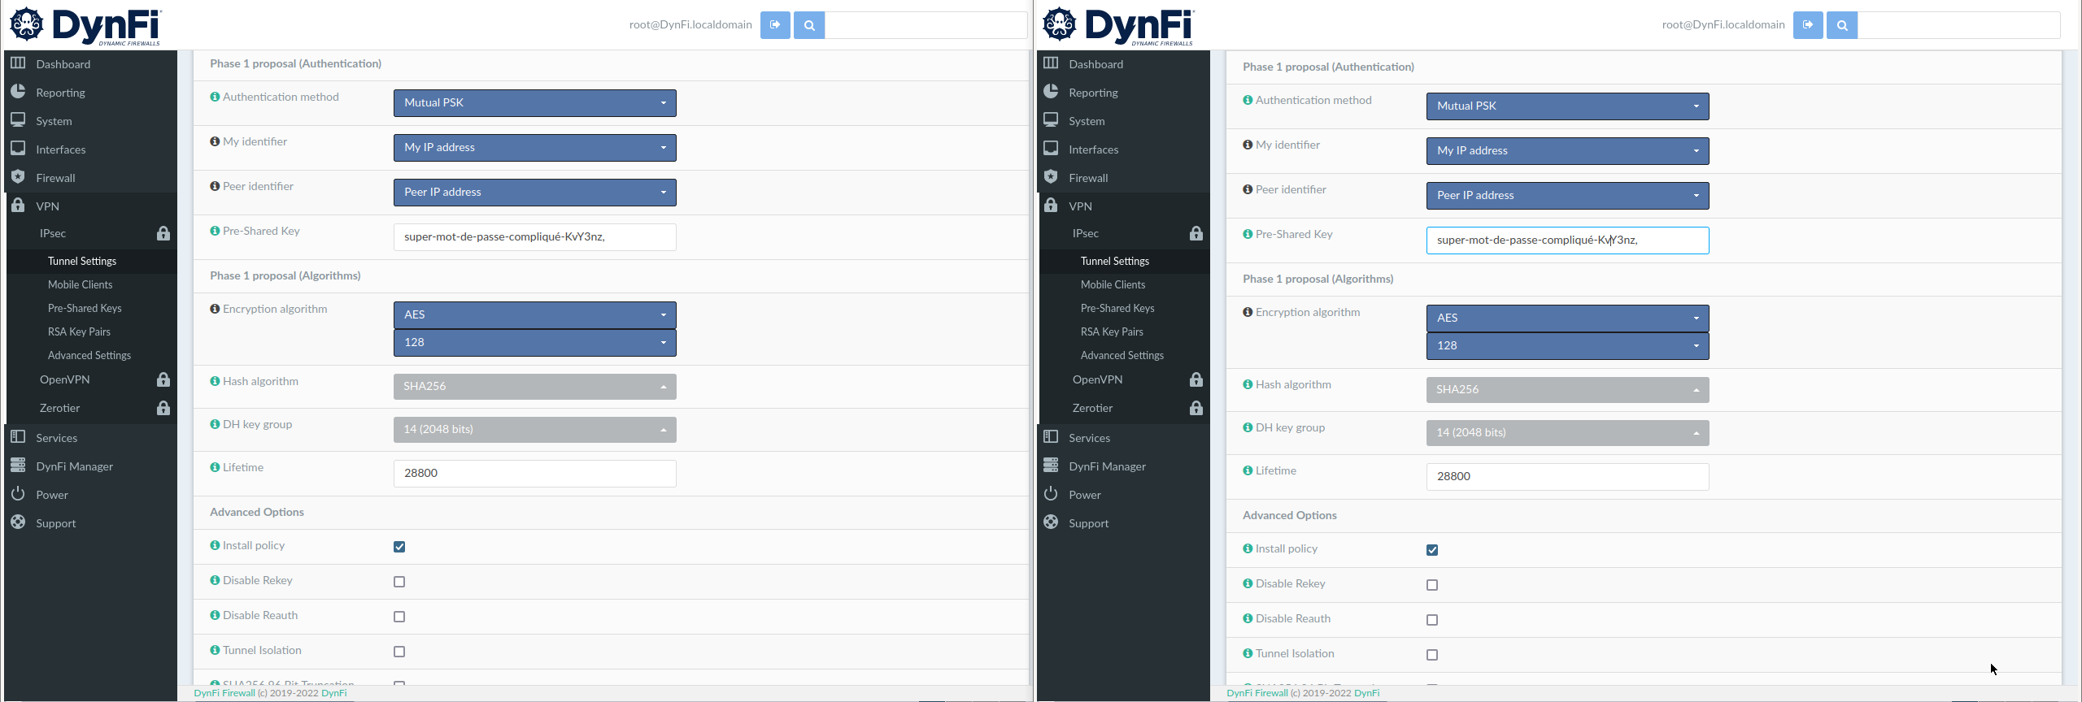Open Mobile Clients in left window sidebar
The width and height of the screenshot is (2082, 702).
tap(80, 285)
